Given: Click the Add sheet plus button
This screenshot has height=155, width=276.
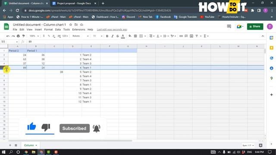Looking at the screenshot, I should pos(10,145).
